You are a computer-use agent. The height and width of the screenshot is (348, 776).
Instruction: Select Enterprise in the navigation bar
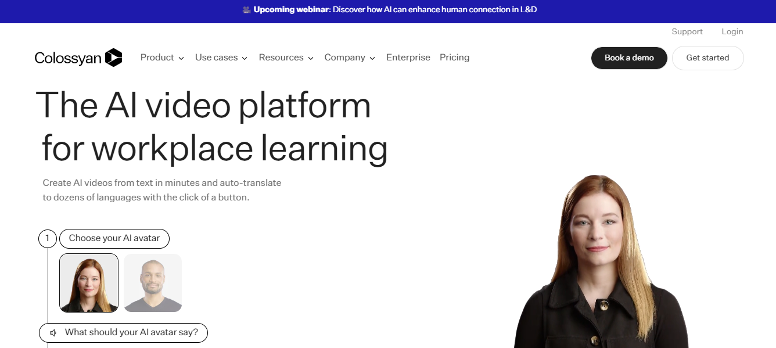tap(408, 58)
